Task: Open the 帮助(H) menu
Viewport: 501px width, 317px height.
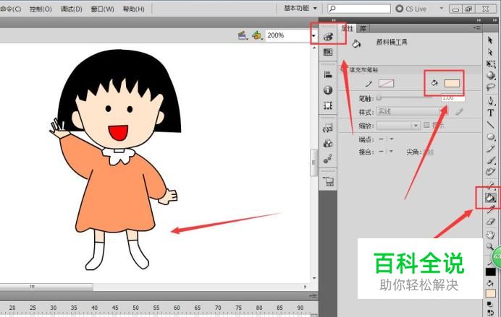Action: (x=133, y=9)
